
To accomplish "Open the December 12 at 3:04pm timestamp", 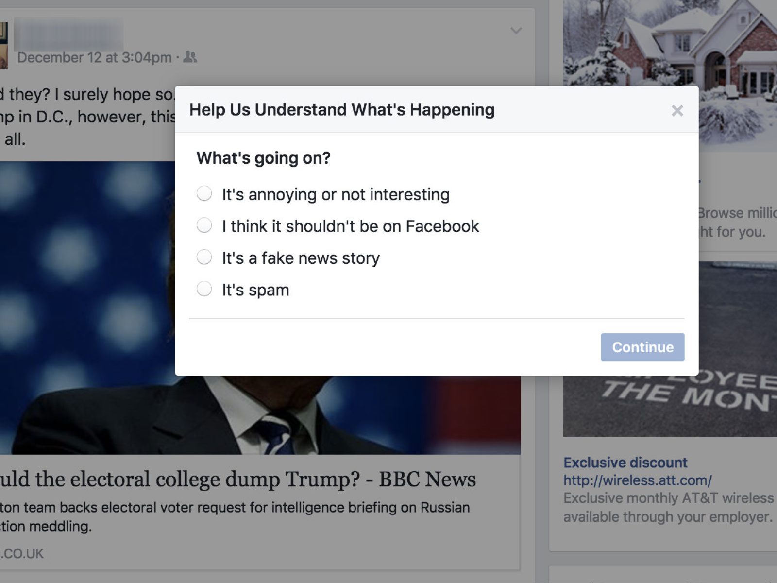I will point(94,58).
